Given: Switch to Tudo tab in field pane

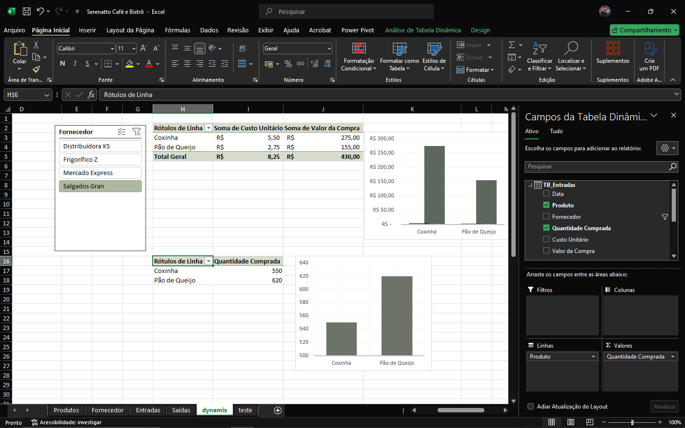Looking at the screenshot, I should pyautogui.click(x=556, y=131).
